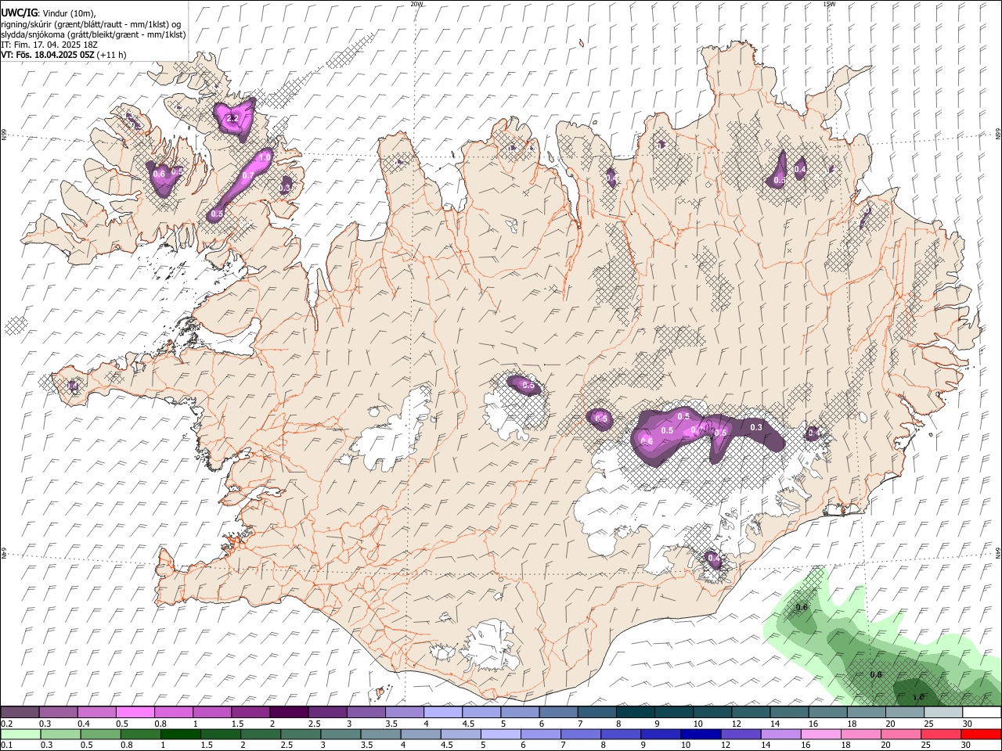Viewport: 1002px width, 751px height.
Task: Click the violet 12 swatch in lower legend
Action: [x=740, y=735]
